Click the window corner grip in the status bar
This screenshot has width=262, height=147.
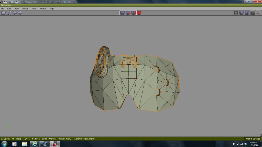click(x=261, y=136)
